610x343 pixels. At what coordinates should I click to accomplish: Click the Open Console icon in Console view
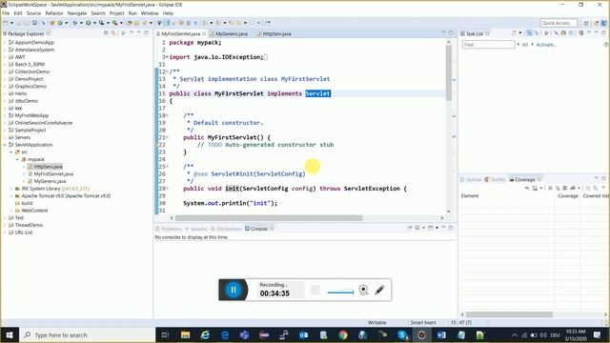coord(431,228)
